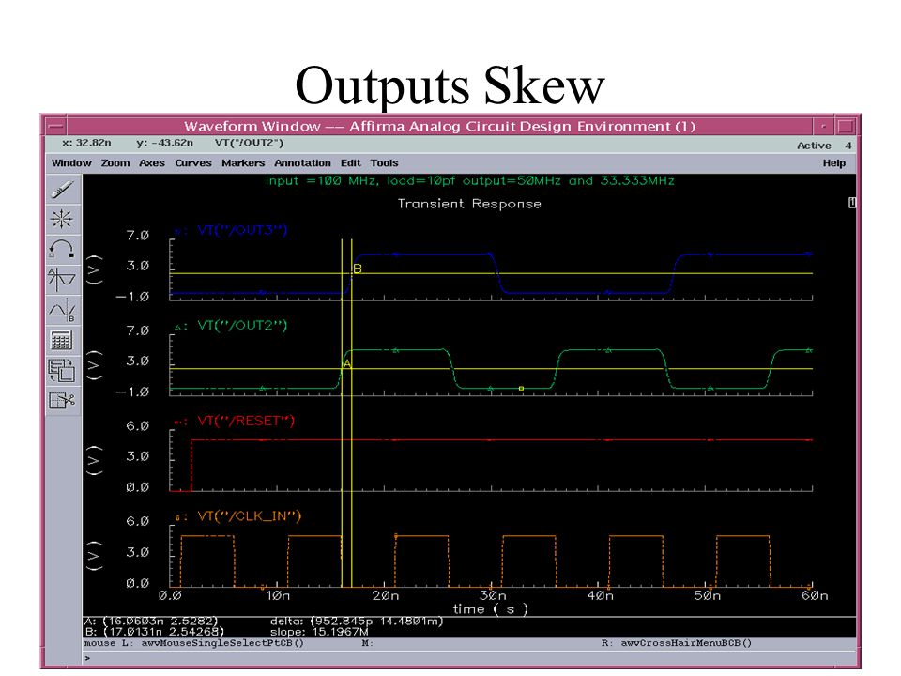Click the marker A coordinates readout

point(151,622)
